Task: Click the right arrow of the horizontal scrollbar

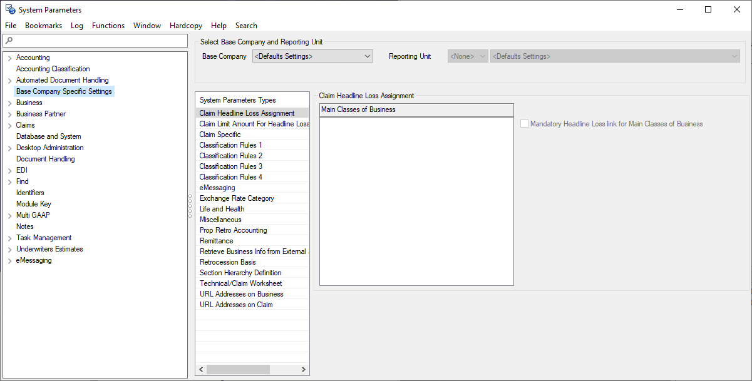Action: 304,369
